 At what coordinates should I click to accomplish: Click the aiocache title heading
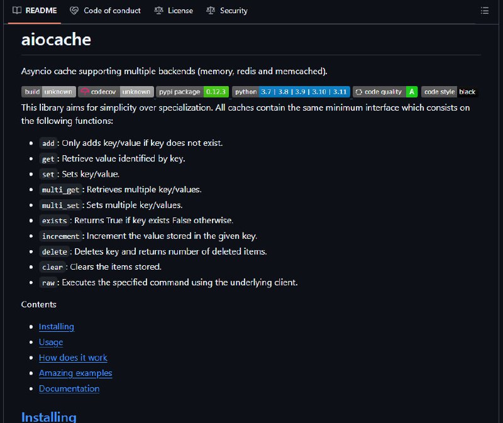coord(56,40)
